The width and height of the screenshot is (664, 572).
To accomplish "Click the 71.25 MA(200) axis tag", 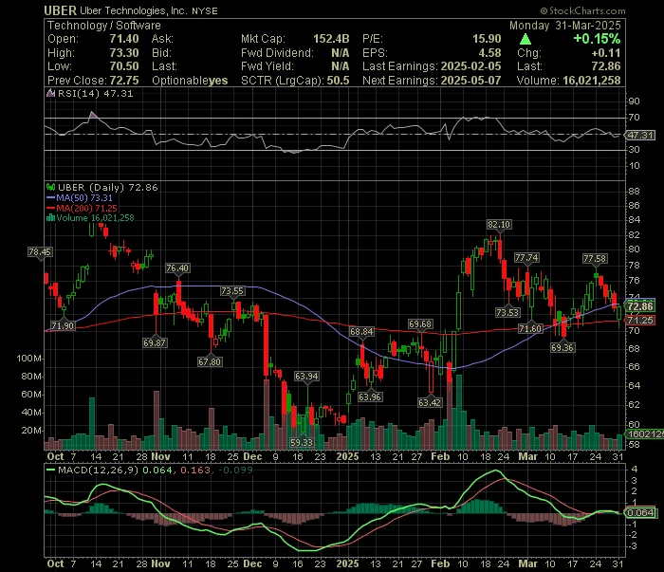I will (640, 320).
